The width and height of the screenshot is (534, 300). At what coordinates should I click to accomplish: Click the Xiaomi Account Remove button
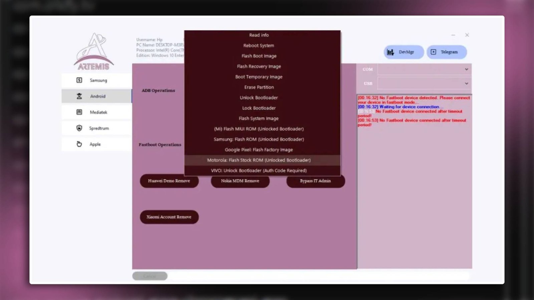169,217
